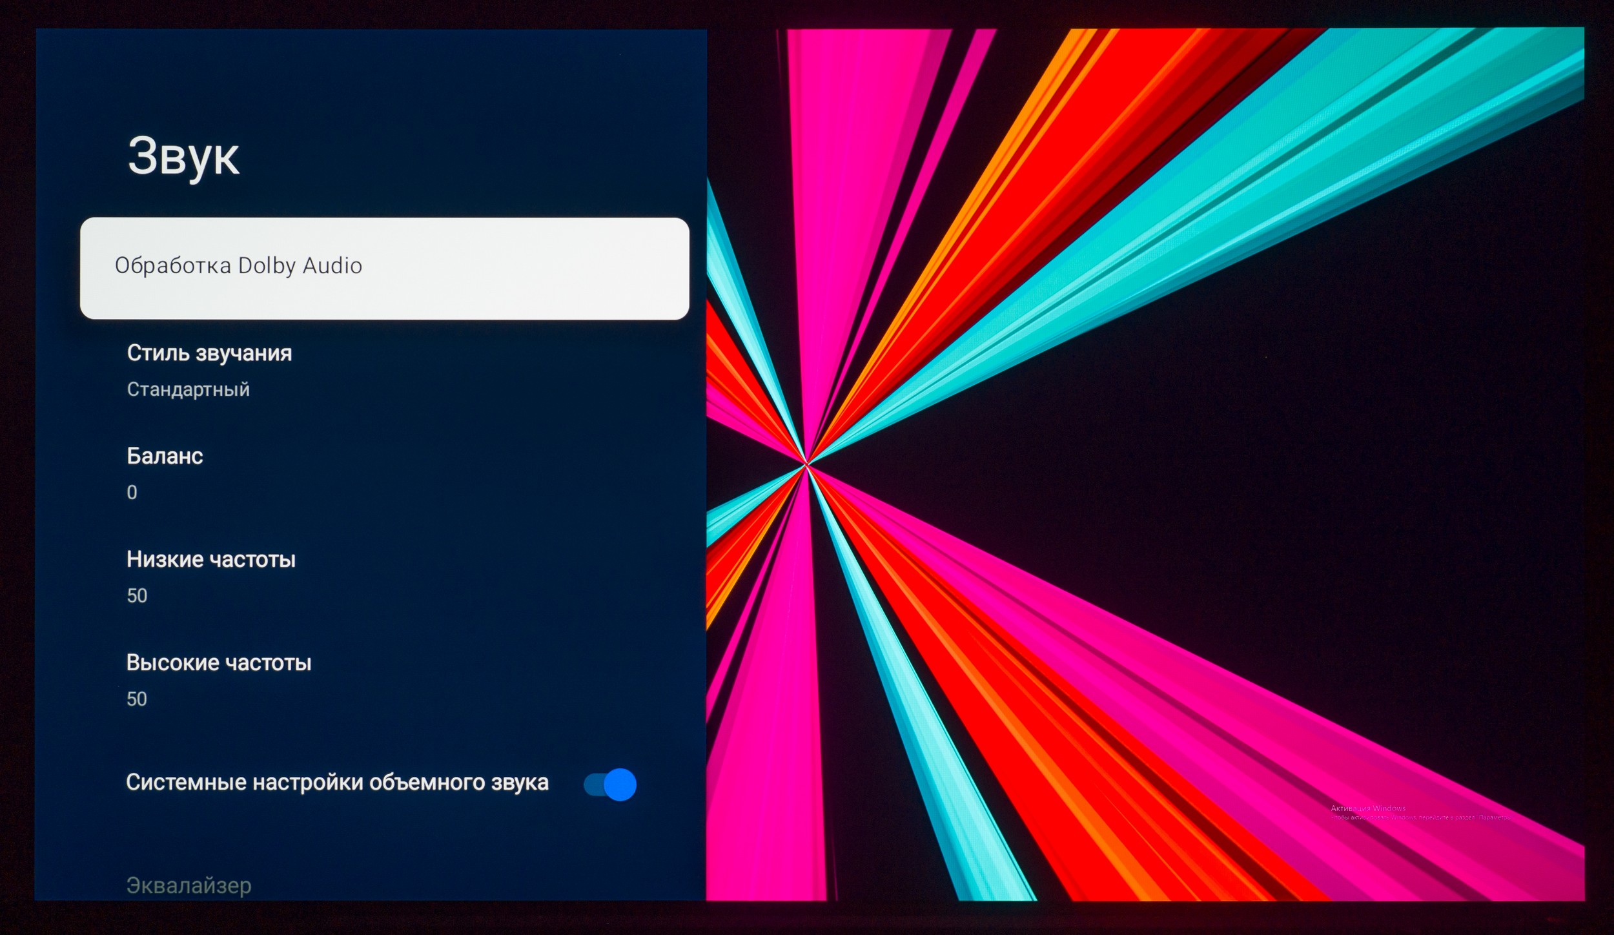Click the Стандартный sound style value
1614x935 pixels.
pyautogui.click(x=188, y=389)
